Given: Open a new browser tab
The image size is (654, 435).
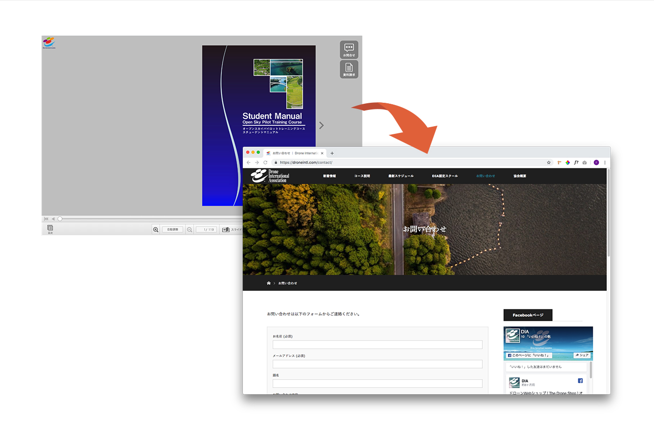Looking at the screenshot, I should tap(332, 153).
